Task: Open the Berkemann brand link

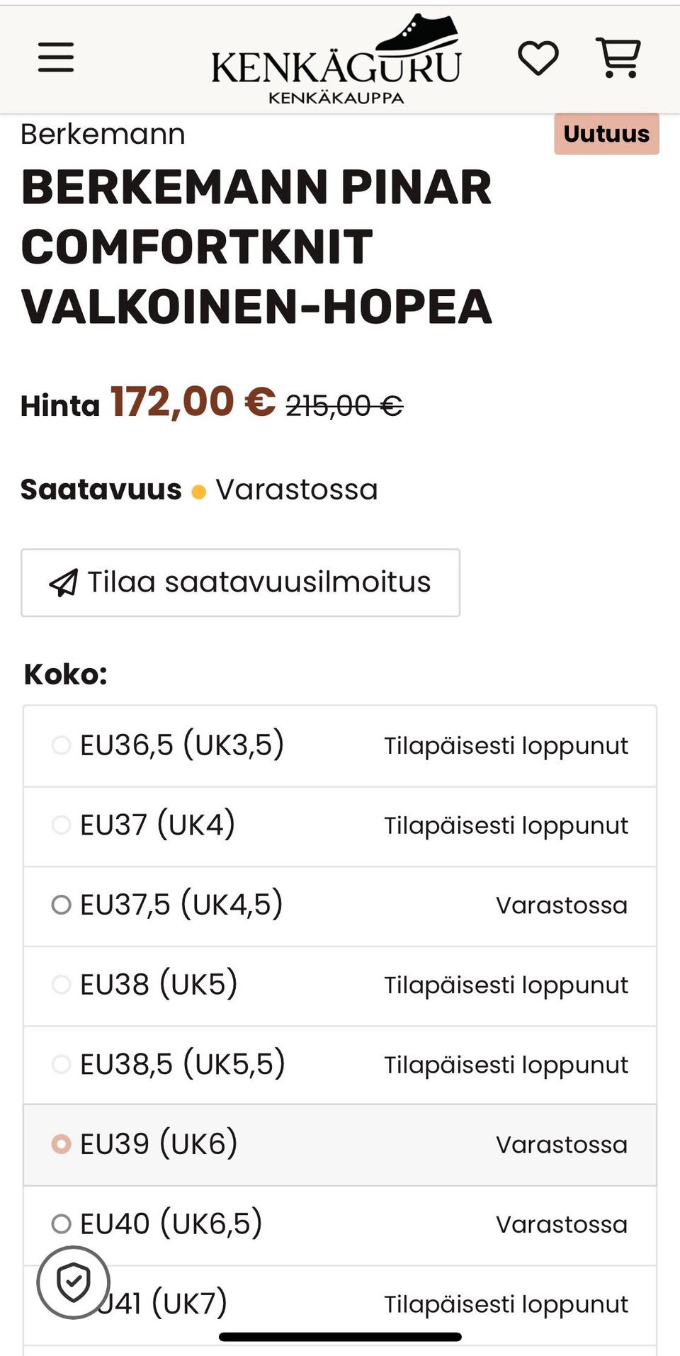Action: coord(103,135)
